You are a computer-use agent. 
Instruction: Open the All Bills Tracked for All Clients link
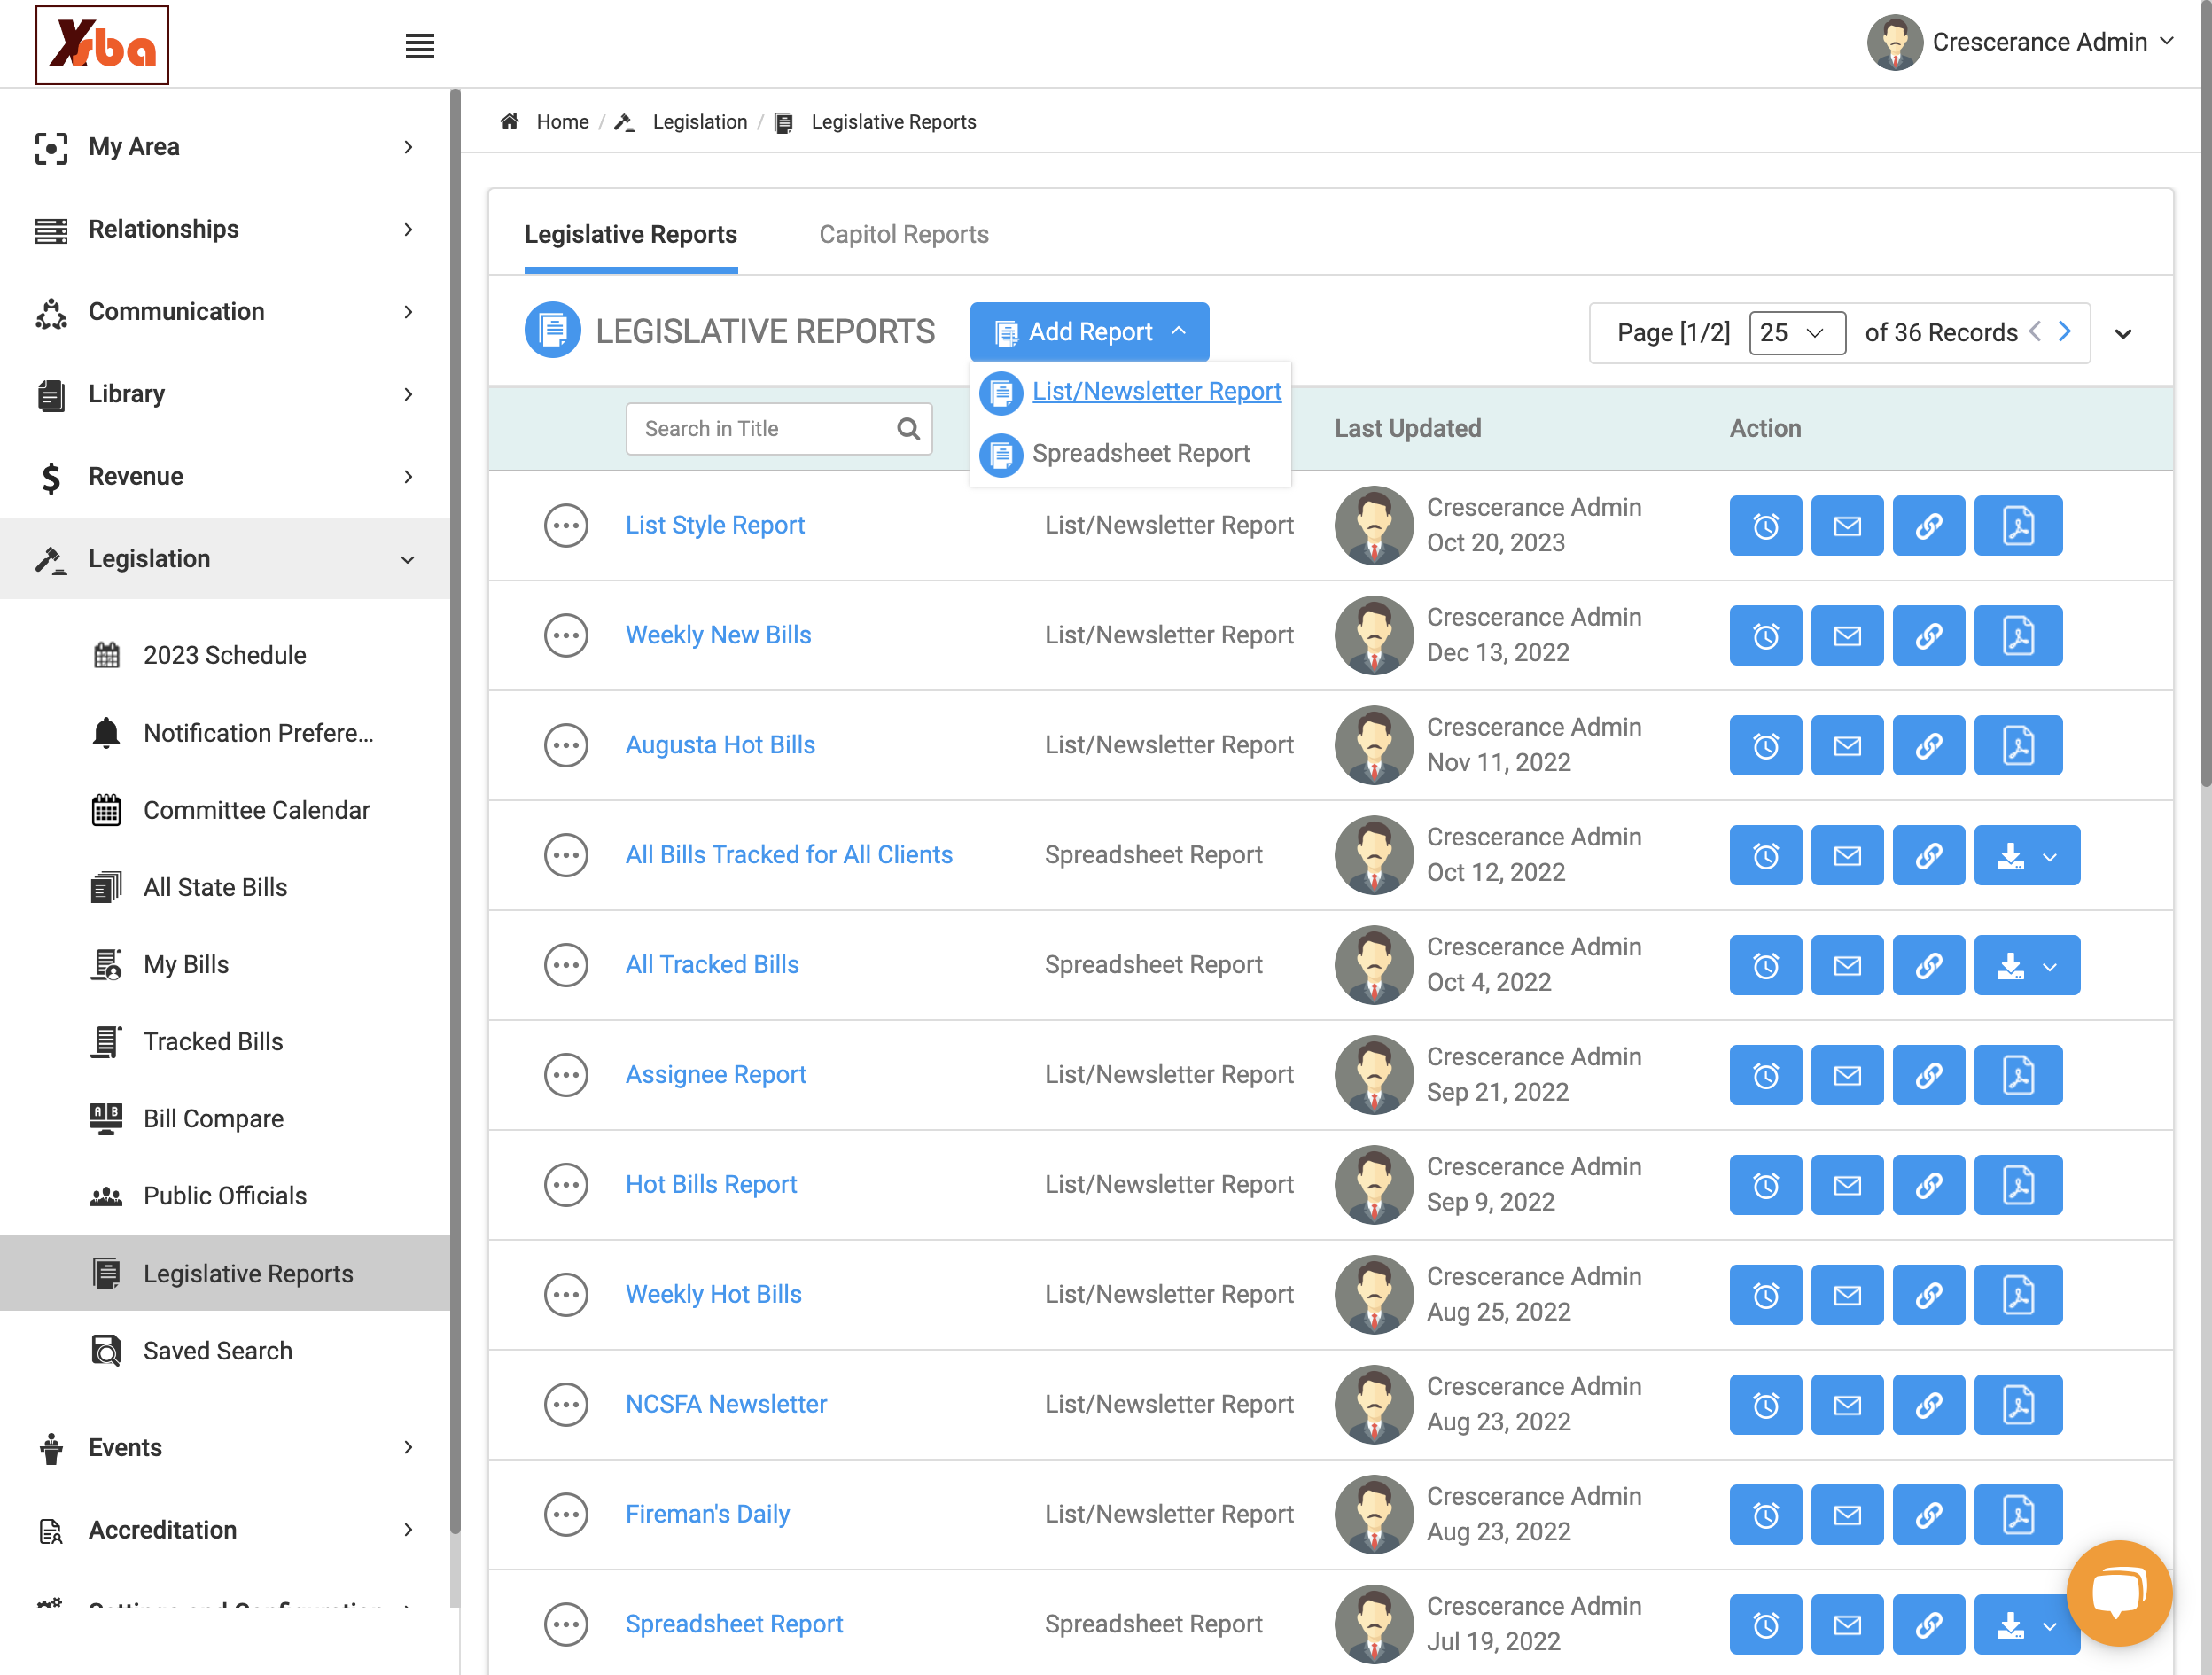pyautogui.click(x=789, y=855)
